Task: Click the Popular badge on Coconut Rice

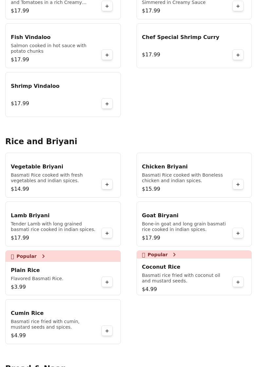Action: coord(157,255)
